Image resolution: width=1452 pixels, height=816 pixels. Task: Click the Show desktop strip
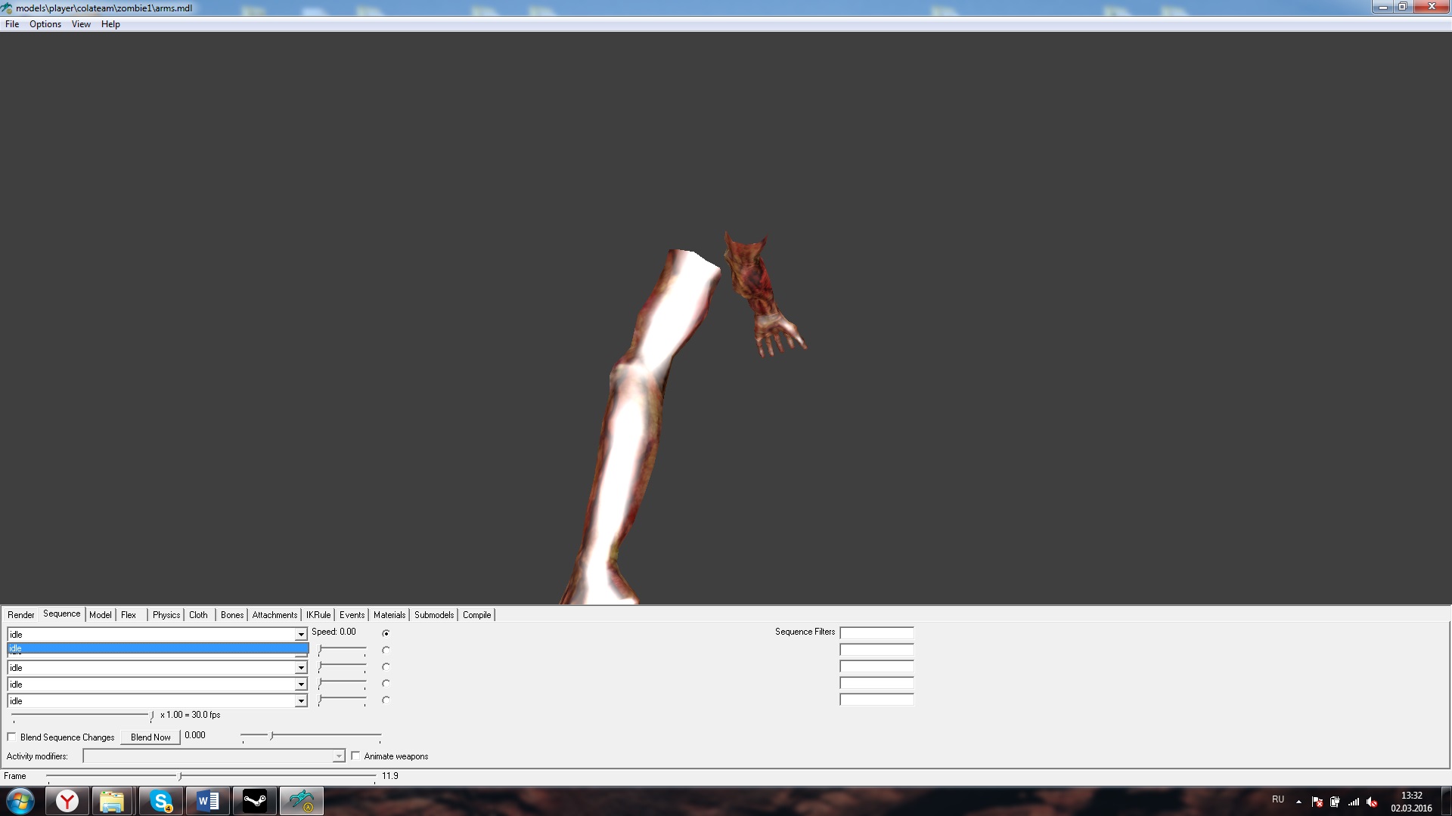(1446, 801)
